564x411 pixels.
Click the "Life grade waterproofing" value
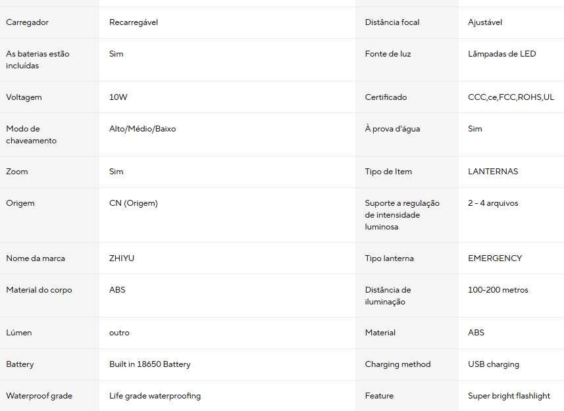tap(155, 396)
